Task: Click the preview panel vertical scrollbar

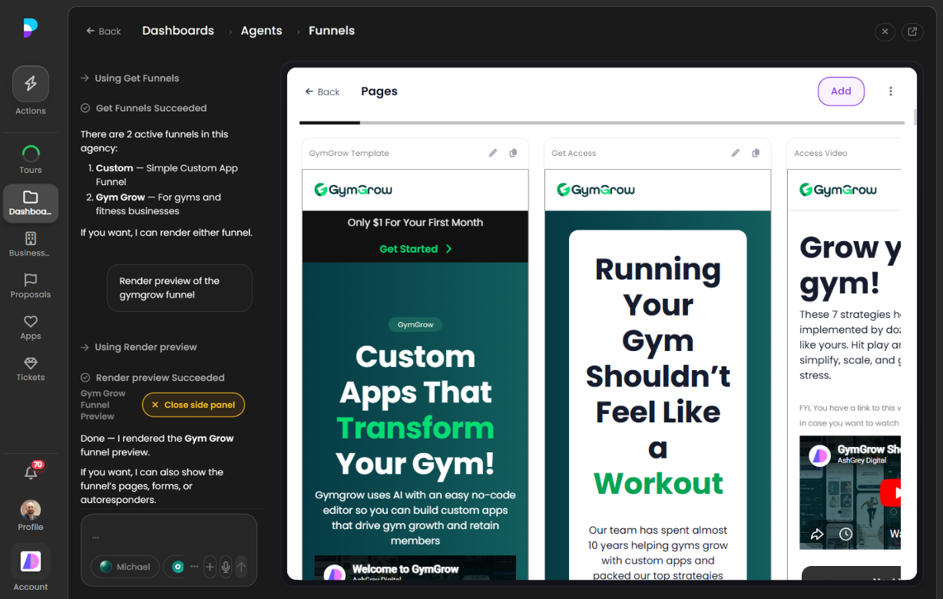Action: click(914, 117)
